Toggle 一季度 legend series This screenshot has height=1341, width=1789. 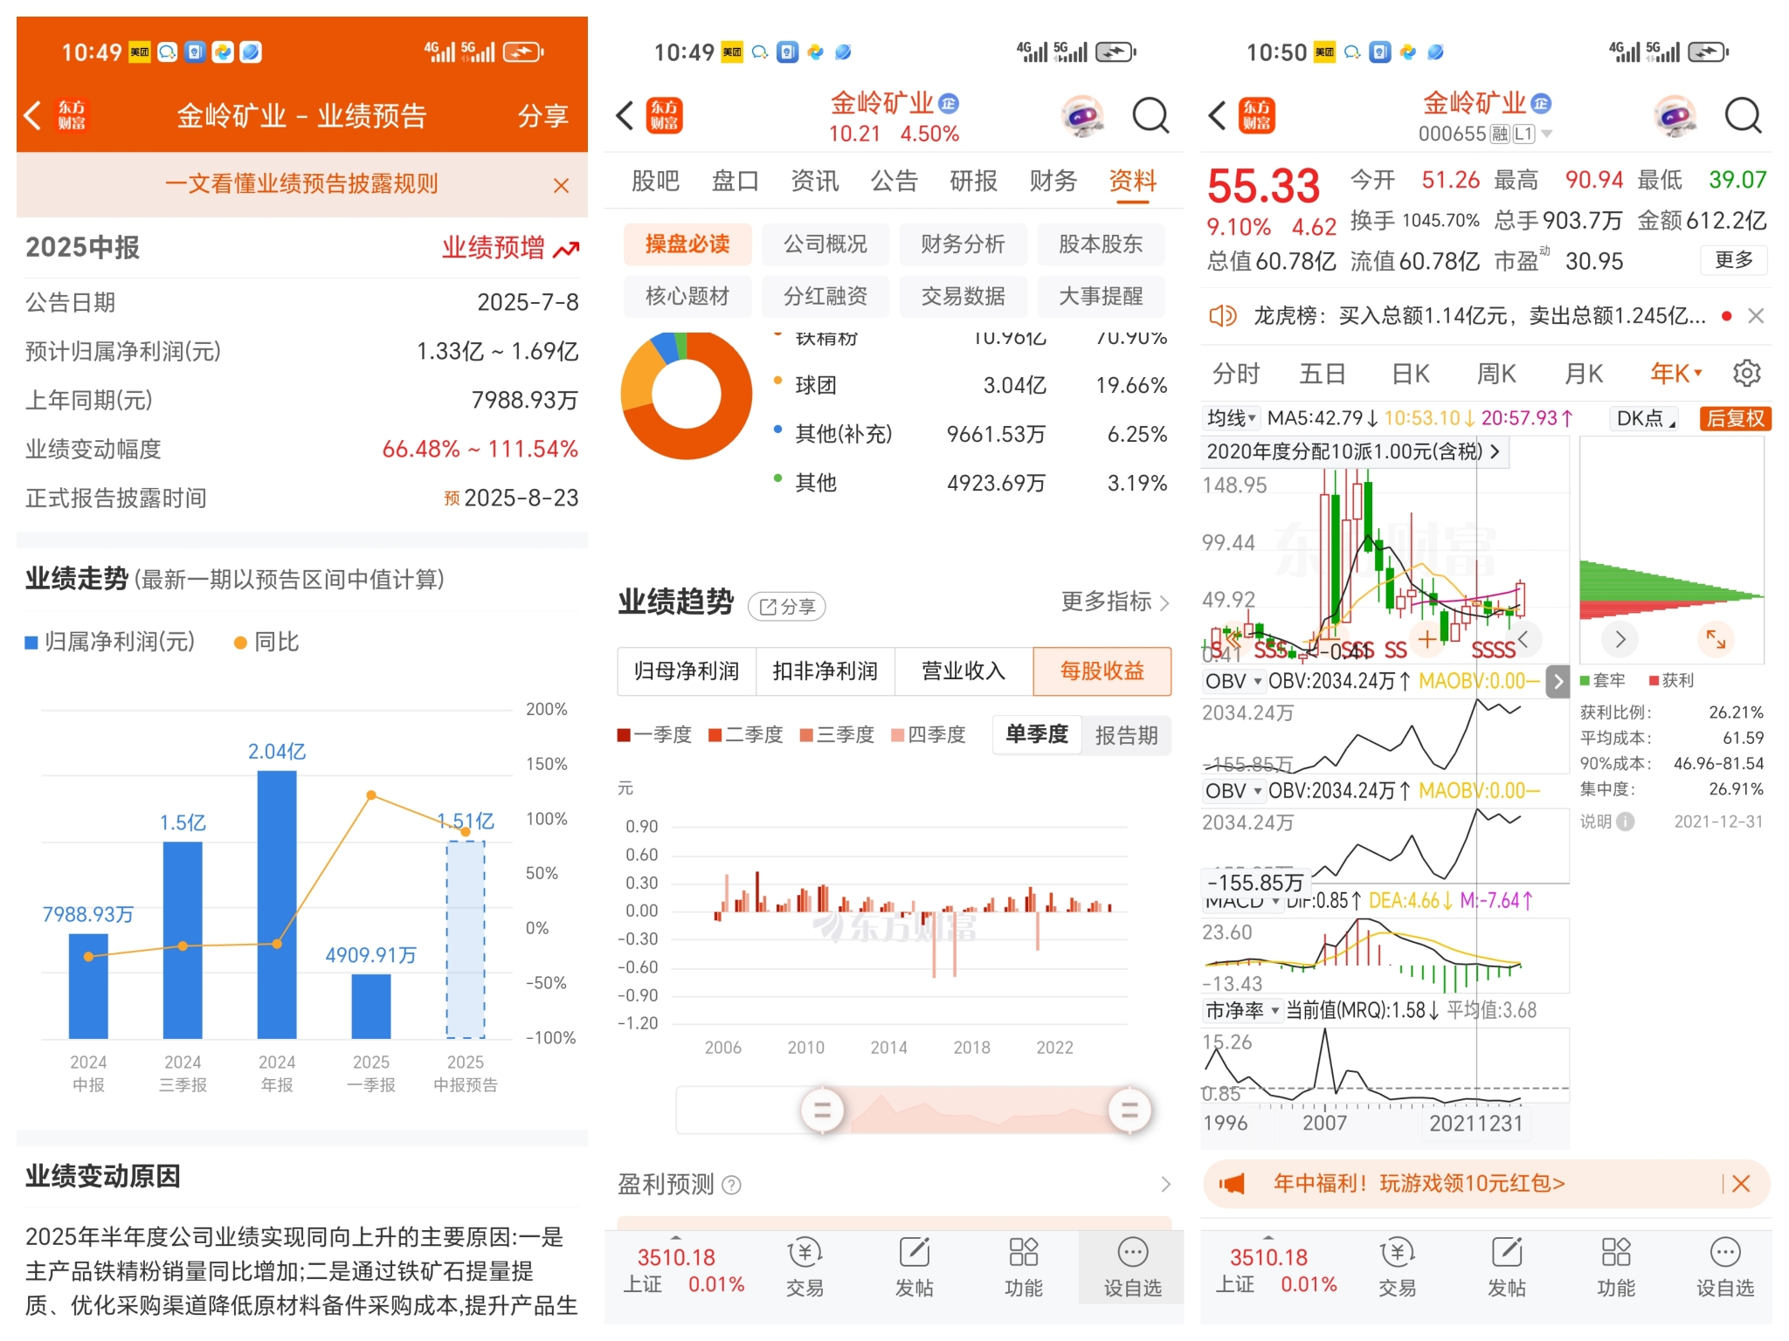654,734
